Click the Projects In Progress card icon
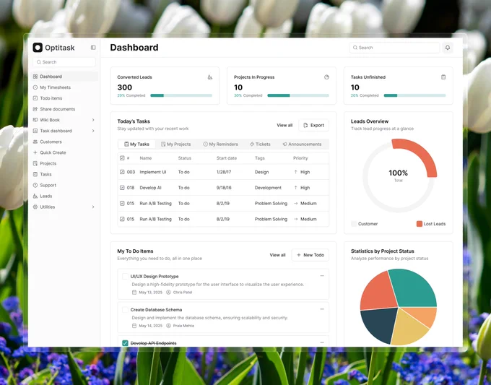The image size is (491, 385). 326,77
